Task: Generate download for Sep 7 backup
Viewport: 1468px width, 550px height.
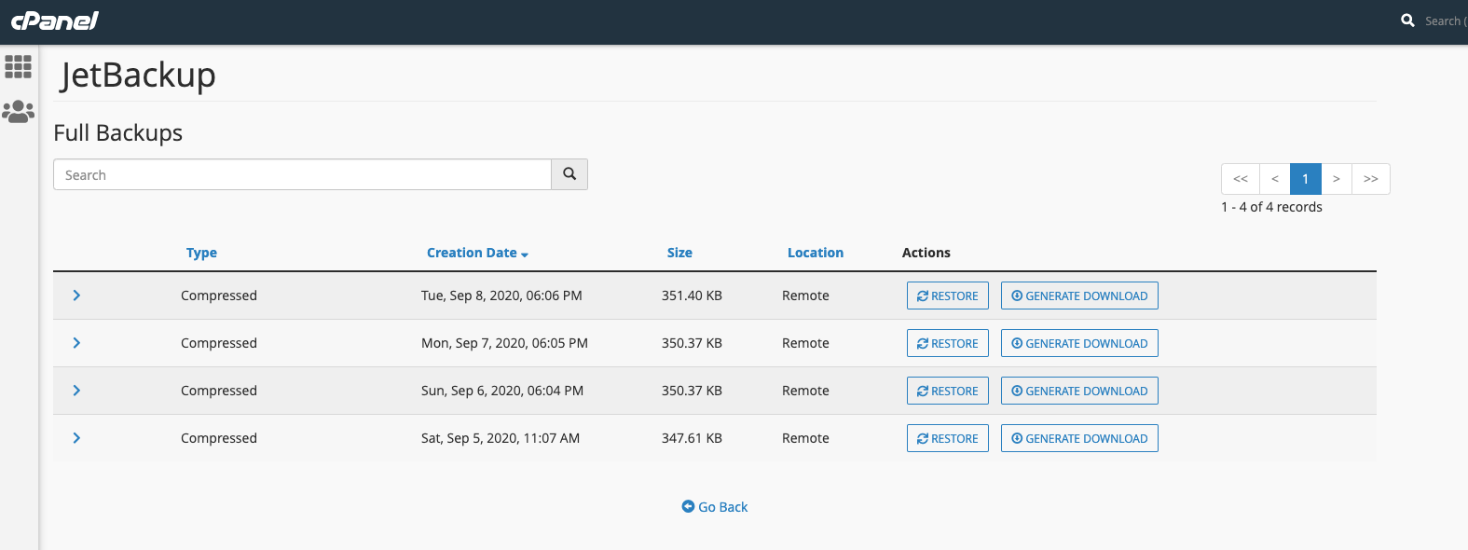Action: tap(1079, 343)
